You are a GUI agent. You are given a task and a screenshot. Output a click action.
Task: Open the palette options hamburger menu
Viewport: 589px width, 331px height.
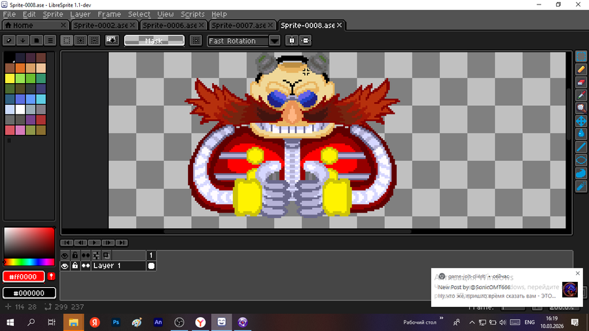point(50,40)
